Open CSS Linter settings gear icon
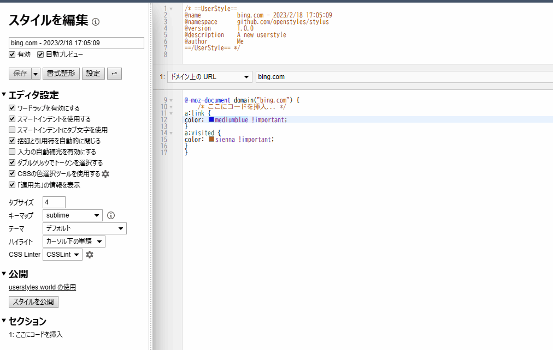Viewport: 553px width, 350px height. tap(90, 254)
